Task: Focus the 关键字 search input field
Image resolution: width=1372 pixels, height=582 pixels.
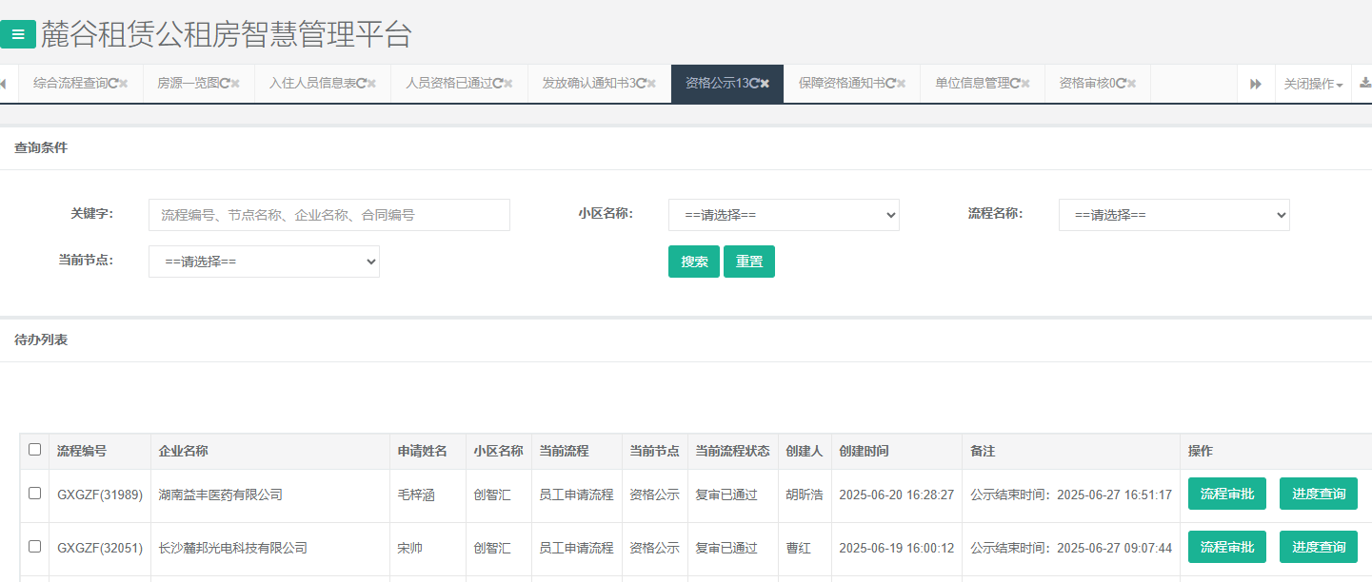Action: (x=329, y=215)
